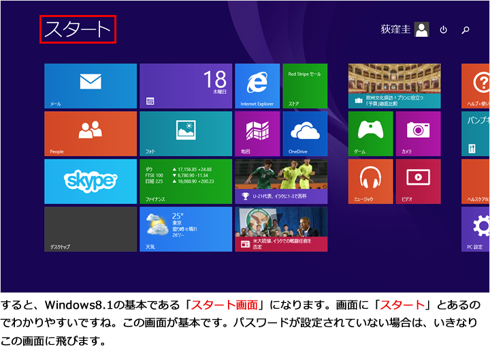Screen dimensions: 490x347
Task: Open the フォト (Photos) tile
Action: 186,134
